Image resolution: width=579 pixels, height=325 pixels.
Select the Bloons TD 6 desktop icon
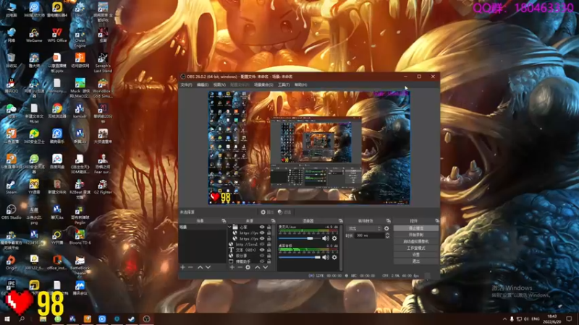coord(80,238)
